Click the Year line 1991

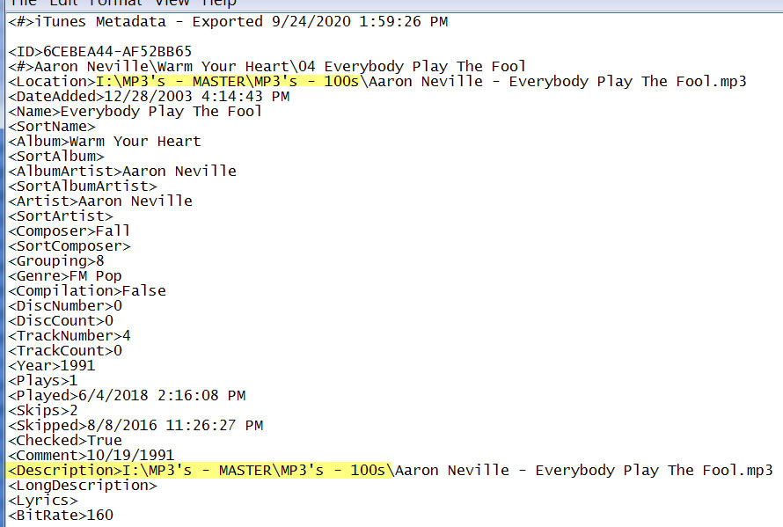(51, 366)
